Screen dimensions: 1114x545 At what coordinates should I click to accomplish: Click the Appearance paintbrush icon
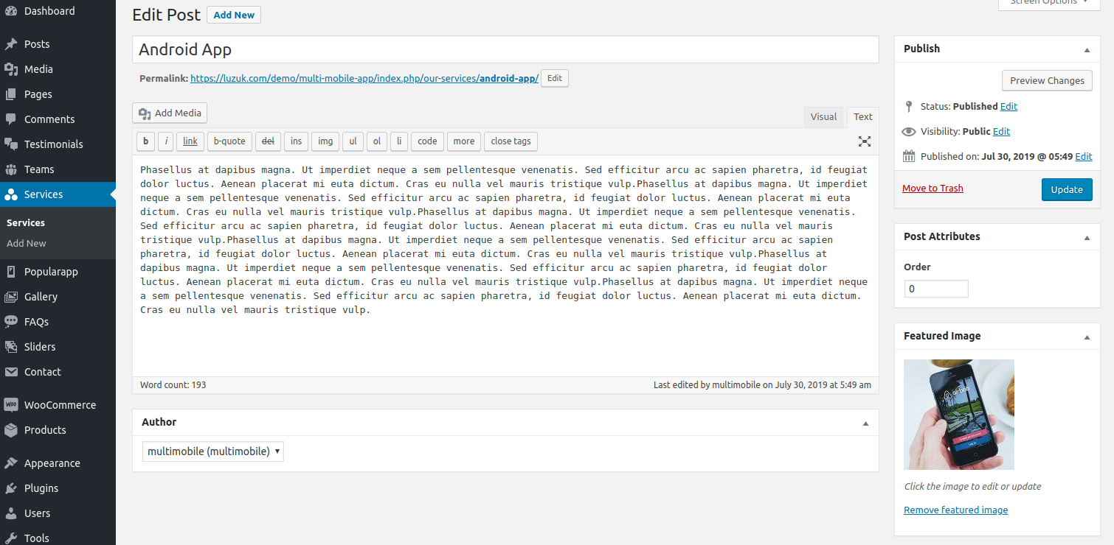pos(11,463)
